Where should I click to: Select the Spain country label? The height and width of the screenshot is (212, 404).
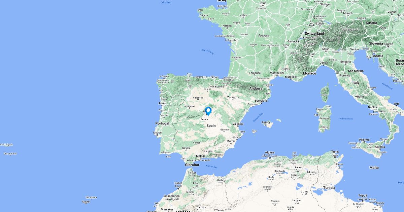(211, 126)
